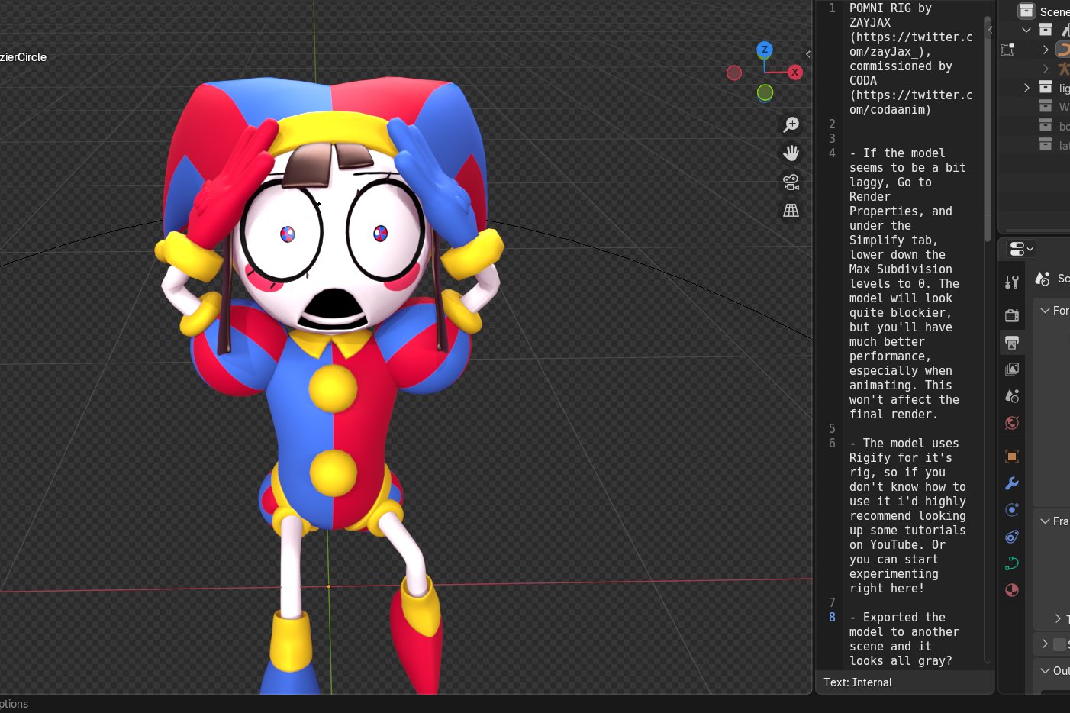Click line number 8 in text editor
Image resolution: width=1070 pixels, height=713 pixels.
[x=832, y=617]
